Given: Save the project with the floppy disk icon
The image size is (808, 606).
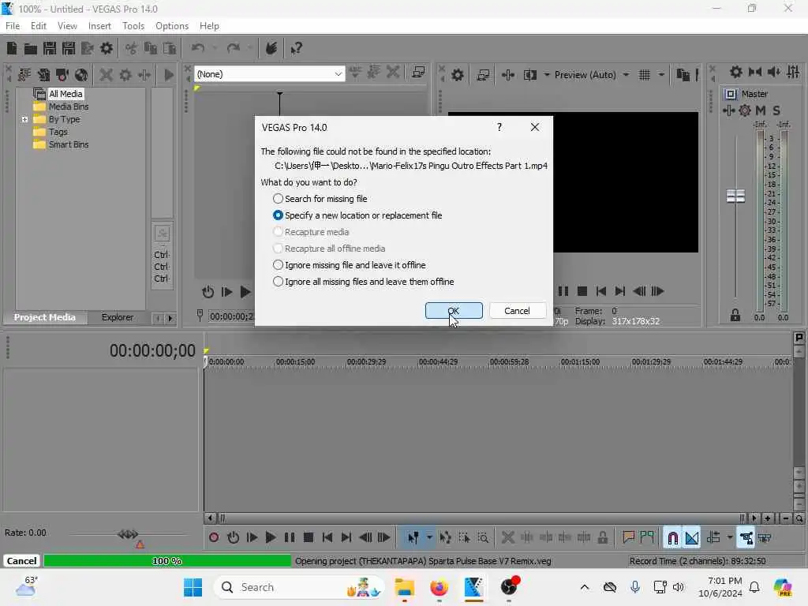Looking at the screenshot, I should click(50, 48).
